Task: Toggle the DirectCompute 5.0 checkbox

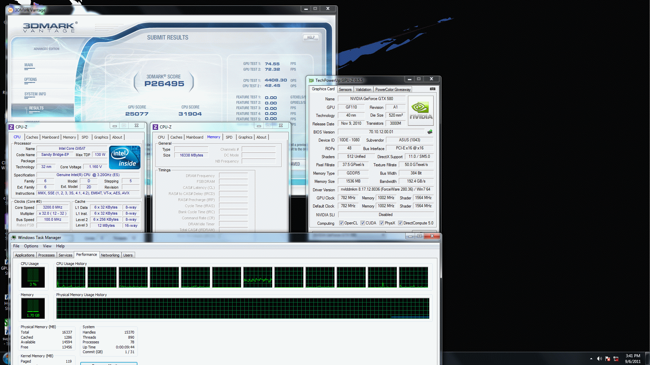Action: (400, 223)
